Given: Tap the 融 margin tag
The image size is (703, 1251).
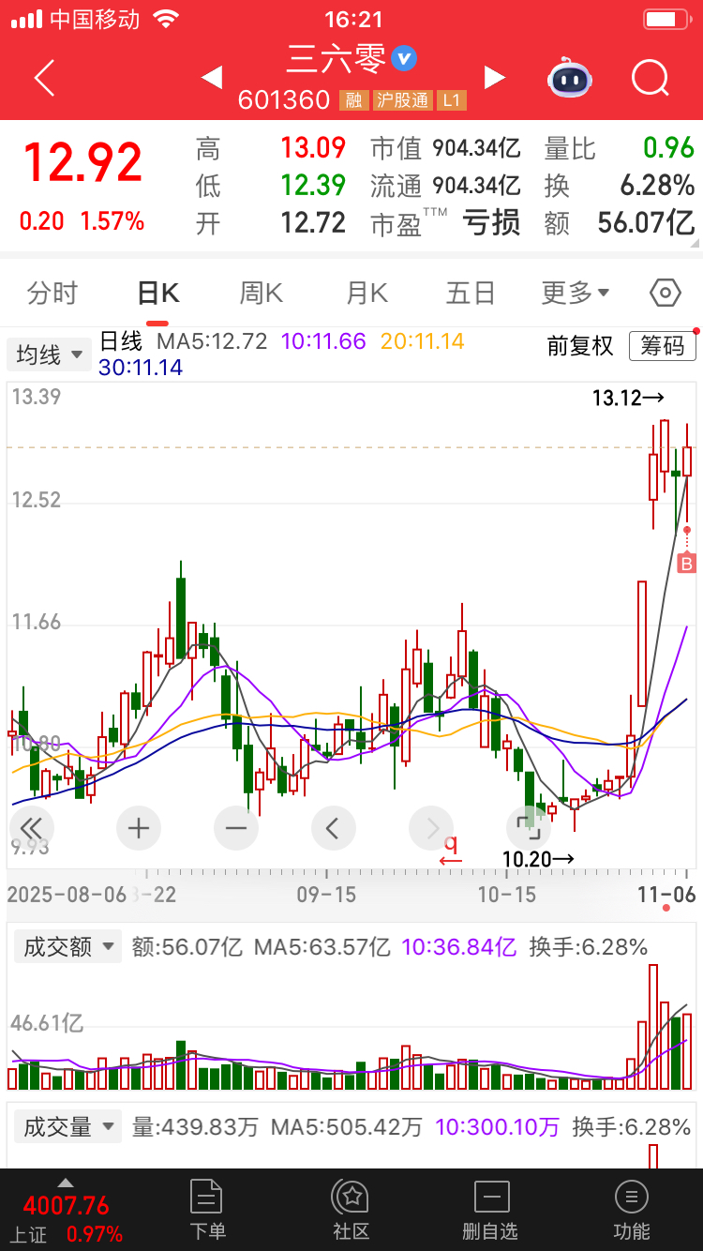Looking at the screenshot, I should (353, 99).
